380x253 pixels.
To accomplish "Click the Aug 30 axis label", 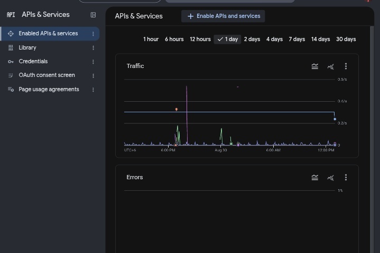I will coord(221,150).
